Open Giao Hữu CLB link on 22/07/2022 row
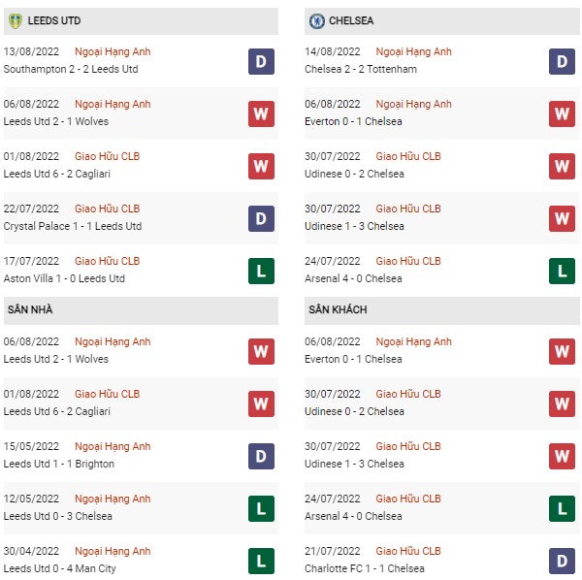The height and width of the screenshot is (580, 582). [x=108, y=209]
